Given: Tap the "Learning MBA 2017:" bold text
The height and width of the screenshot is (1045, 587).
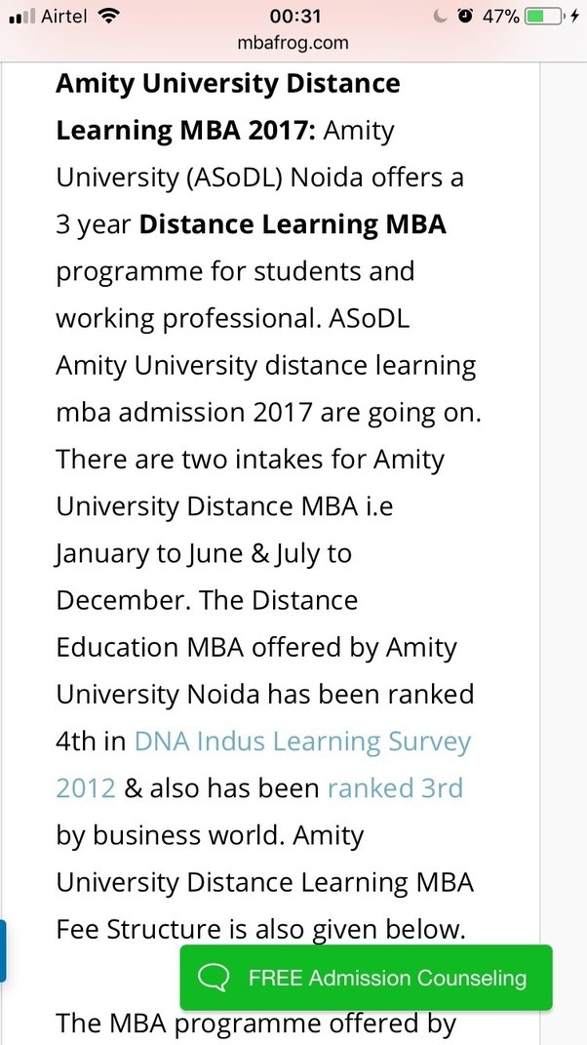Looking at the screenshot, I should (x=185, y=131).
